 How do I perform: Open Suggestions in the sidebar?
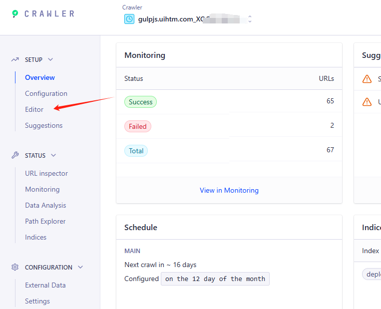[x=44, y=125]
